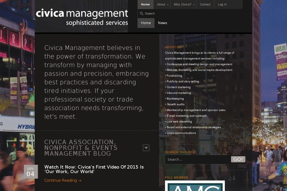Click the ABOUT US heading

point(173,47)
